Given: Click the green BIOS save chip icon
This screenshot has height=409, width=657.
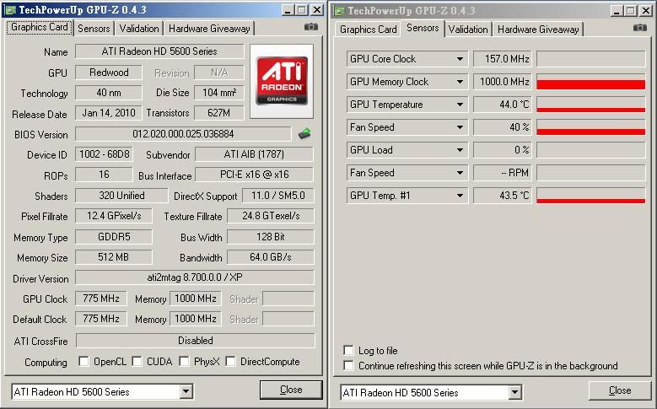Looking at the screenshot, I should pos(304,133).
